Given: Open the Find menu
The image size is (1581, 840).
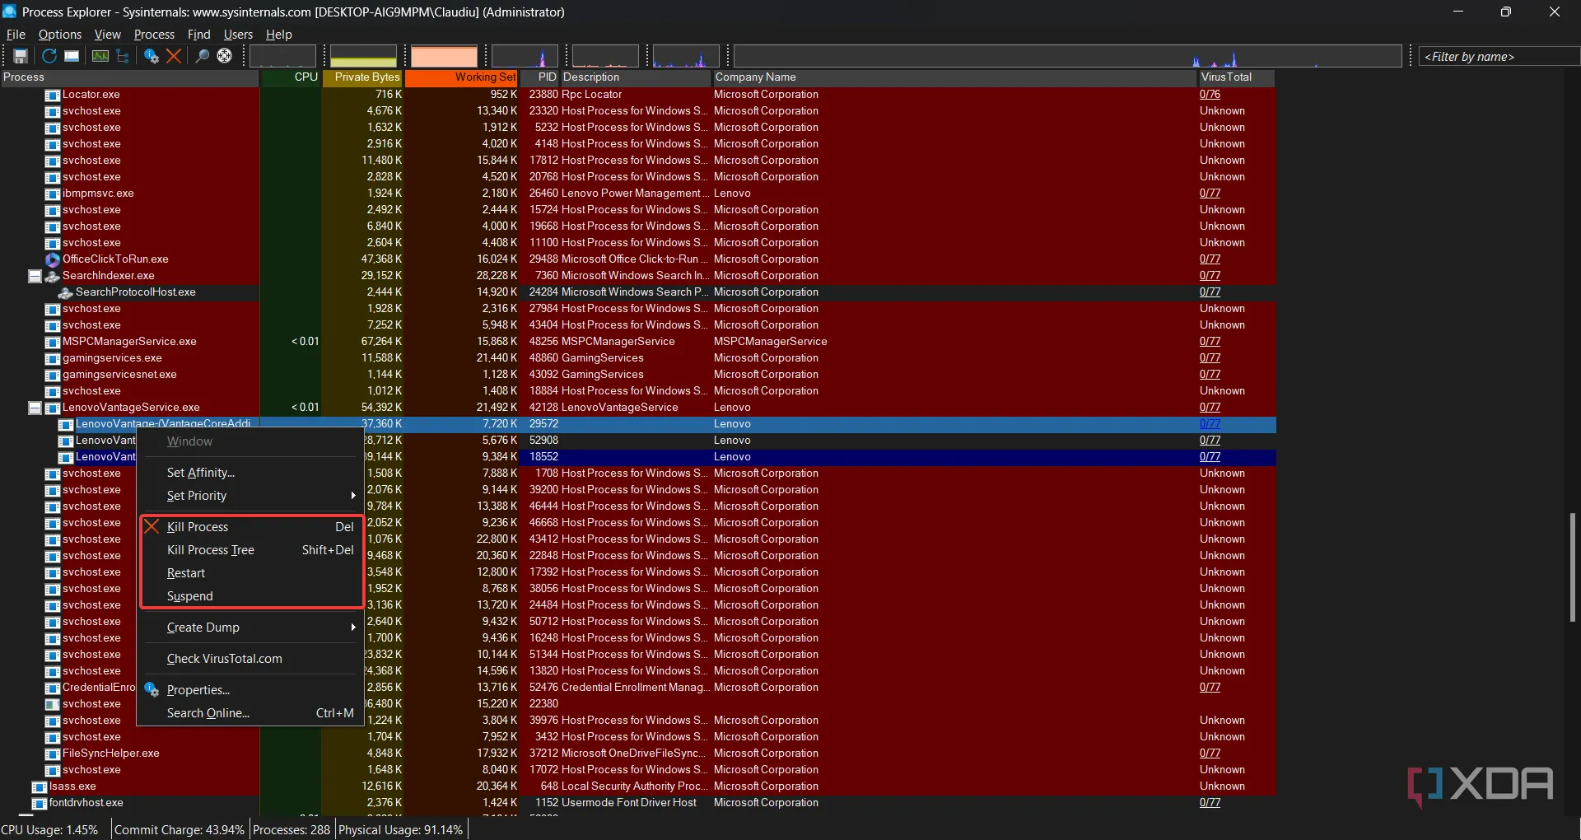Looking at the screenshot, I should [x=199, y=35].
